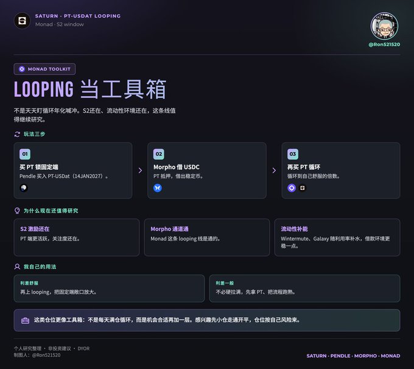Click the 玩法三步 section heading
Viewport: 414px width, 369px height.
tap(34, 134)
